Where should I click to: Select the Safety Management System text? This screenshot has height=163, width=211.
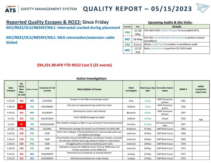click(49, 9)
